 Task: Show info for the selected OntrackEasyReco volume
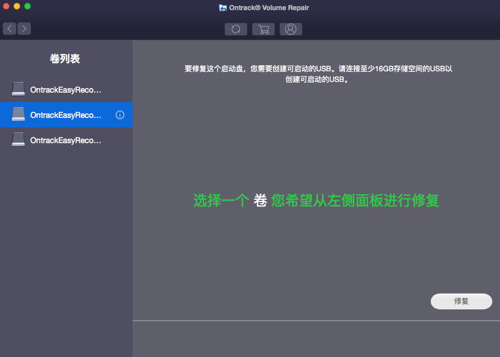[x=120, y=115]
